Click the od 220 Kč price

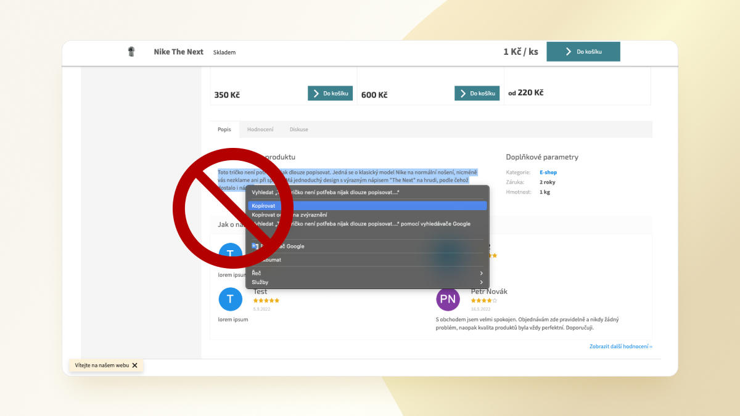(526, 93)
